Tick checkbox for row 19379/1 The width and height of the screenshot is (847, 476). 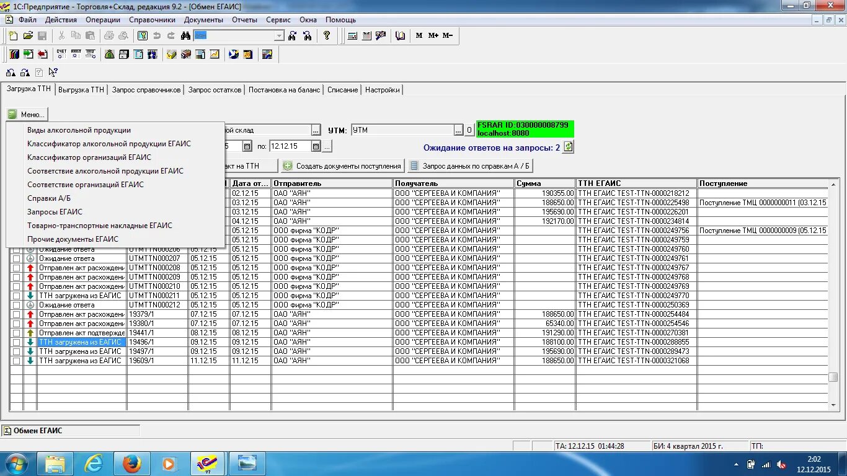pyautogui.click(x=17, y=314)
